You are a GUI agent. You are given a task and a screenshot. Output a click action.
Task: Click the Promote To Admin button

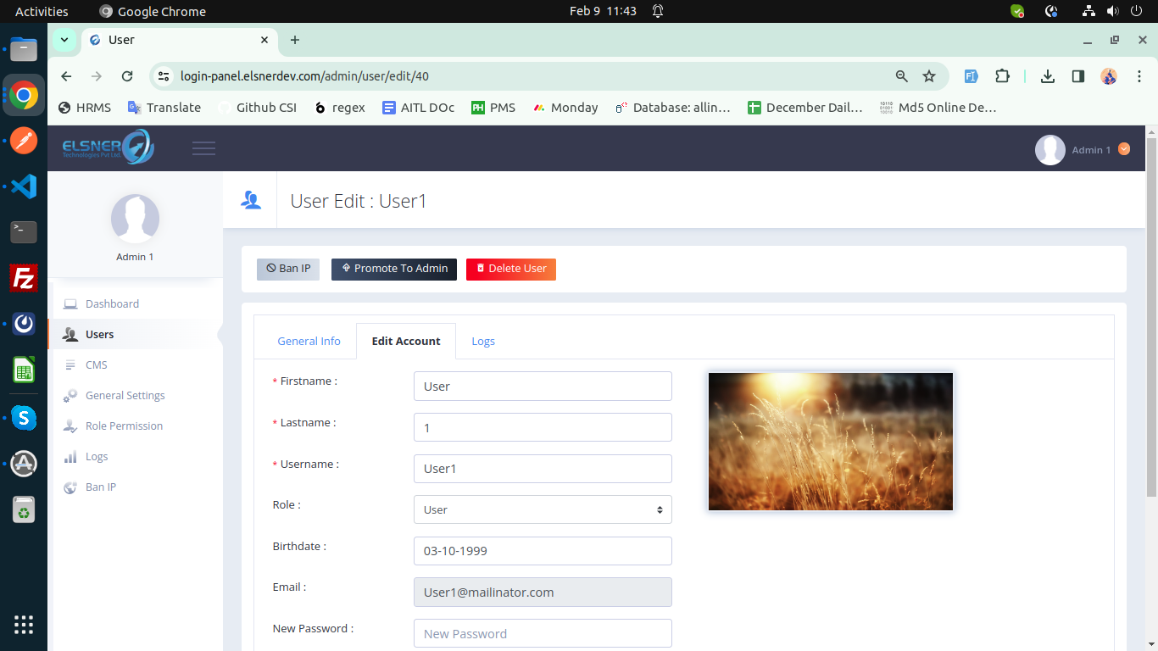pos(393,269)
